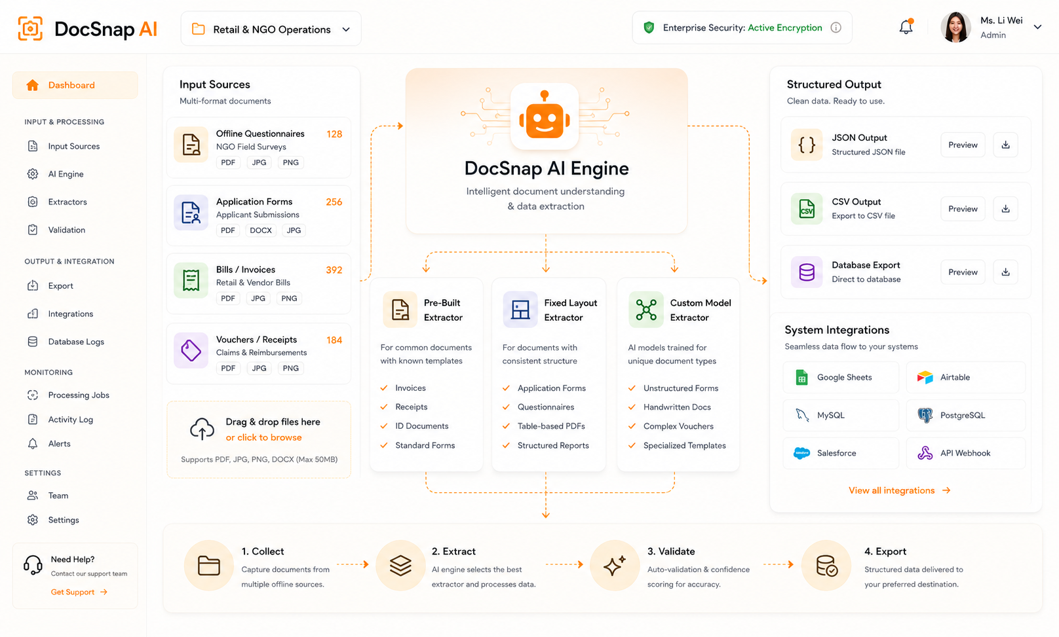Viewport: 1059px width, 637px height.
Task: Preview the CSV Output
Action: (x=963, y=209)
